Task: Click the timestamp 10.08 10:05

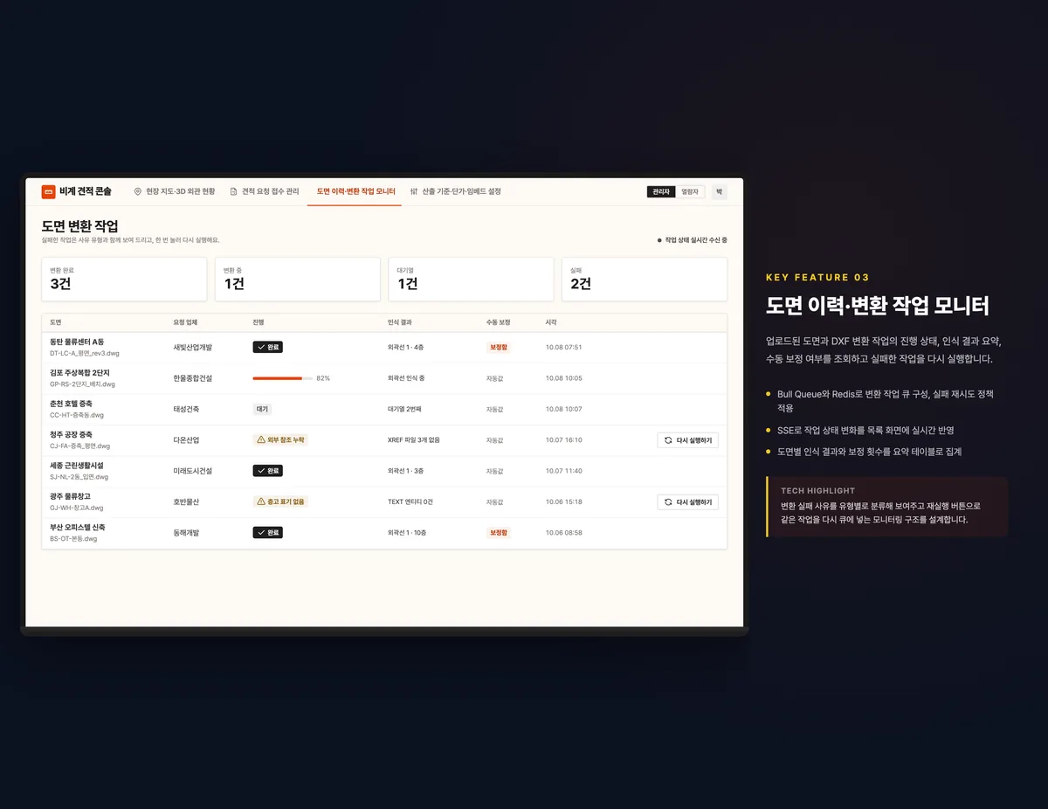Action: pos(564,378)
